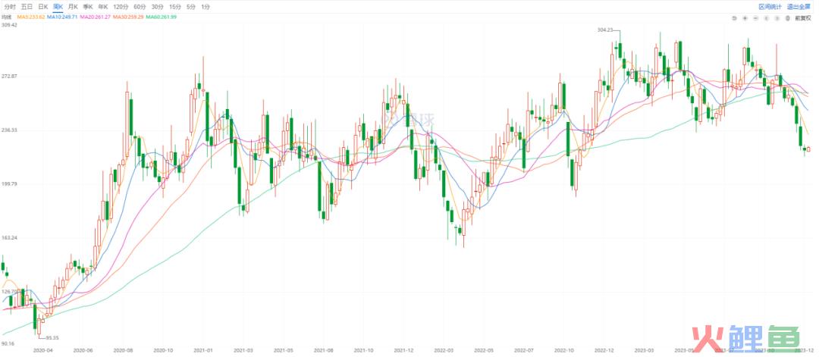Click the 均线 indicator label

click(7, 17)
